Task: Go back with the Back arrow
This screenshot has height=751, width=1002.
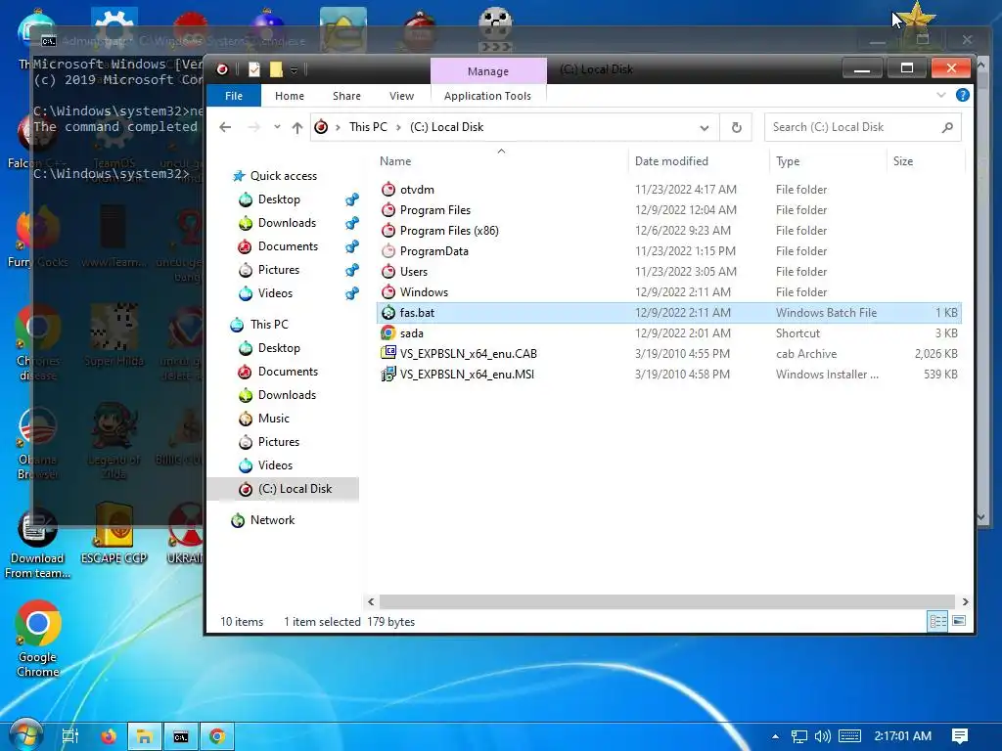Action: [x=225, y=127]
